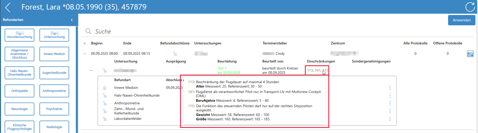Select Innere Medizin in sidebar

(x=54, y=54)
